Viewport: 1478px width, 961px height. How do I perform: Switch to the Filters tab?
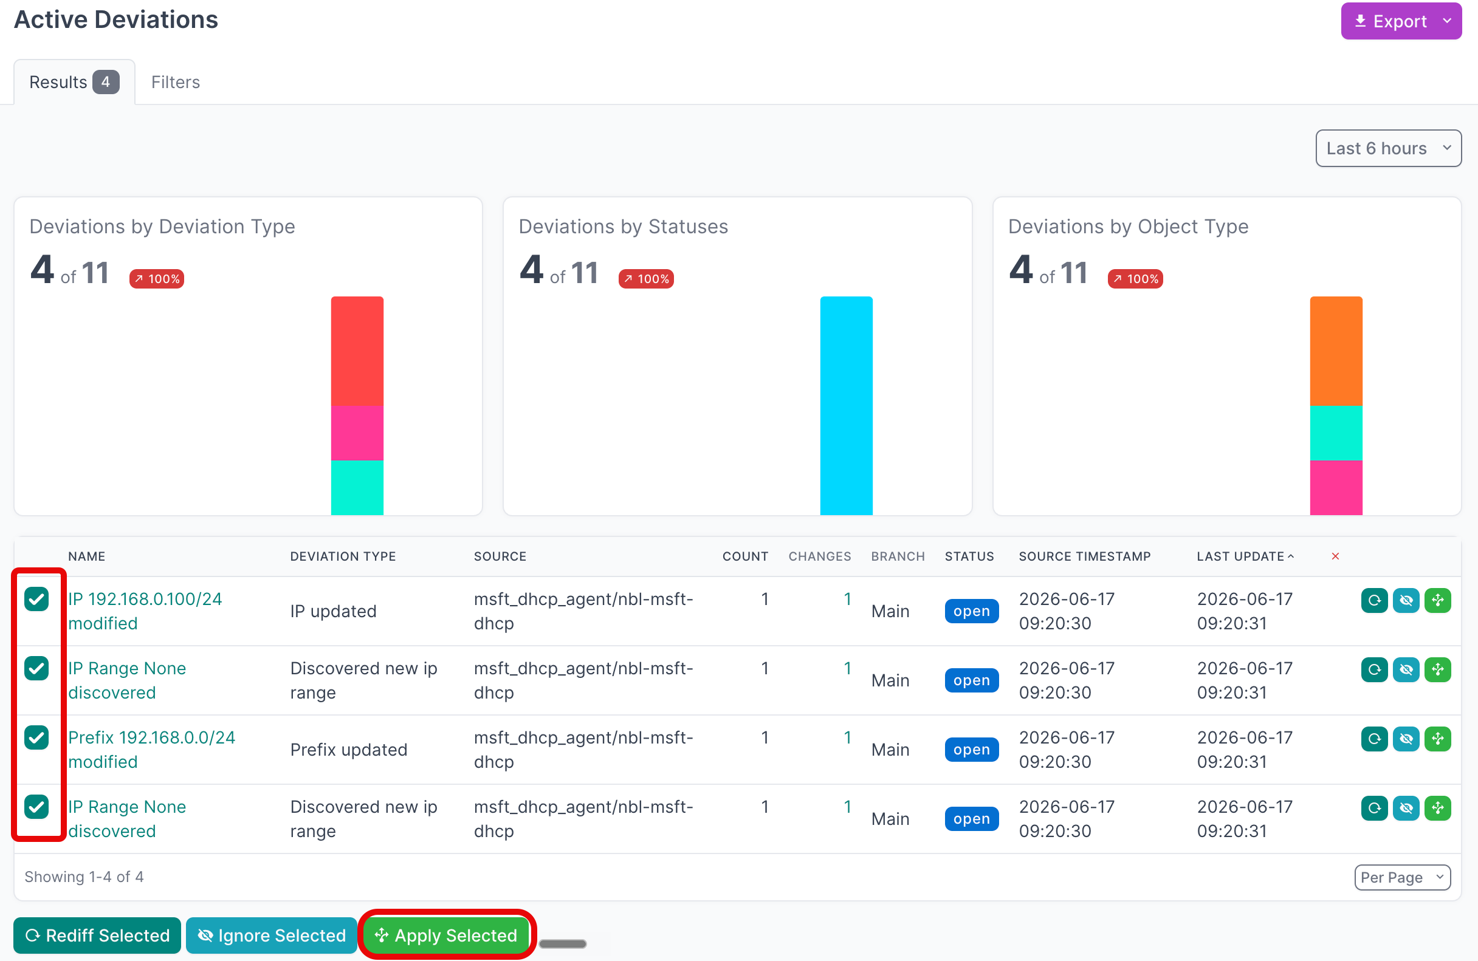tap(176, 82)
